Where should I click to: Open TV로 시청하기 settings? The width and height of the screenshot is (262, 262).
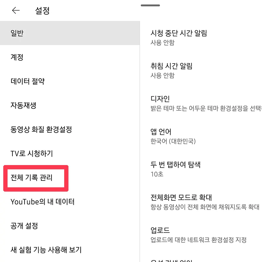click(x=70, y=153)
